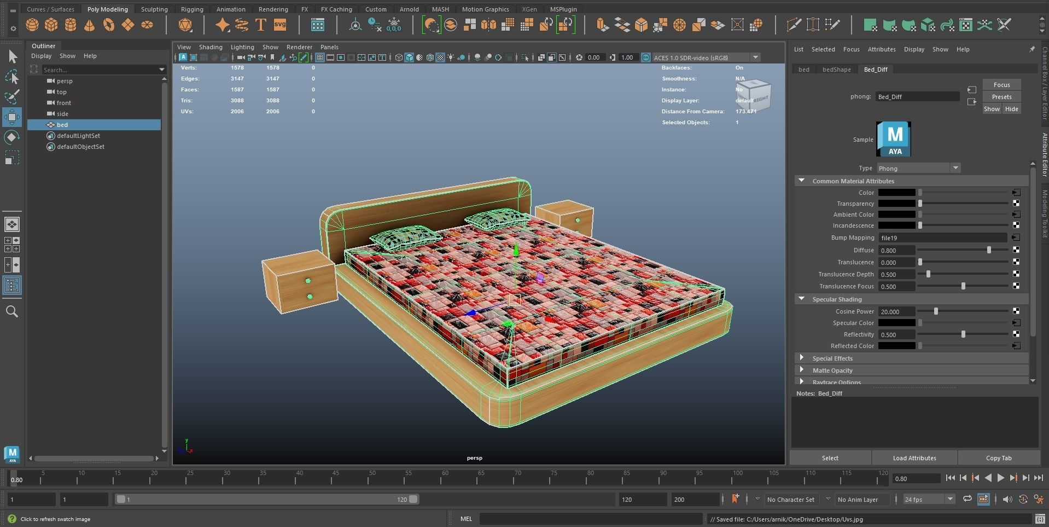Select the Multi-Cut knife tool
This screenshot has height=527, width=1049.
pyautogui.click(x=794, y=25)
